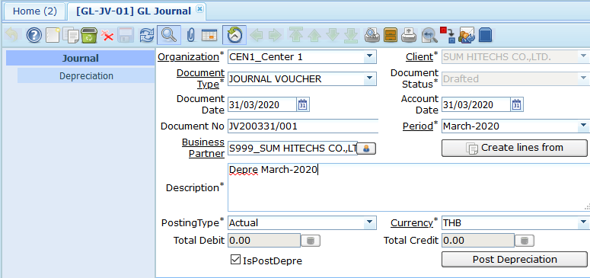Image resolution: width=590 pixels, height=278 pixels.
Task: Open the Active Workflows icon with red square
Action: coord(448,35)
